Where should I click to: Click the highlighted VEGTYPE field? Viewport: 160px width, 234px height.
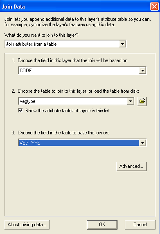coord(79,143)
